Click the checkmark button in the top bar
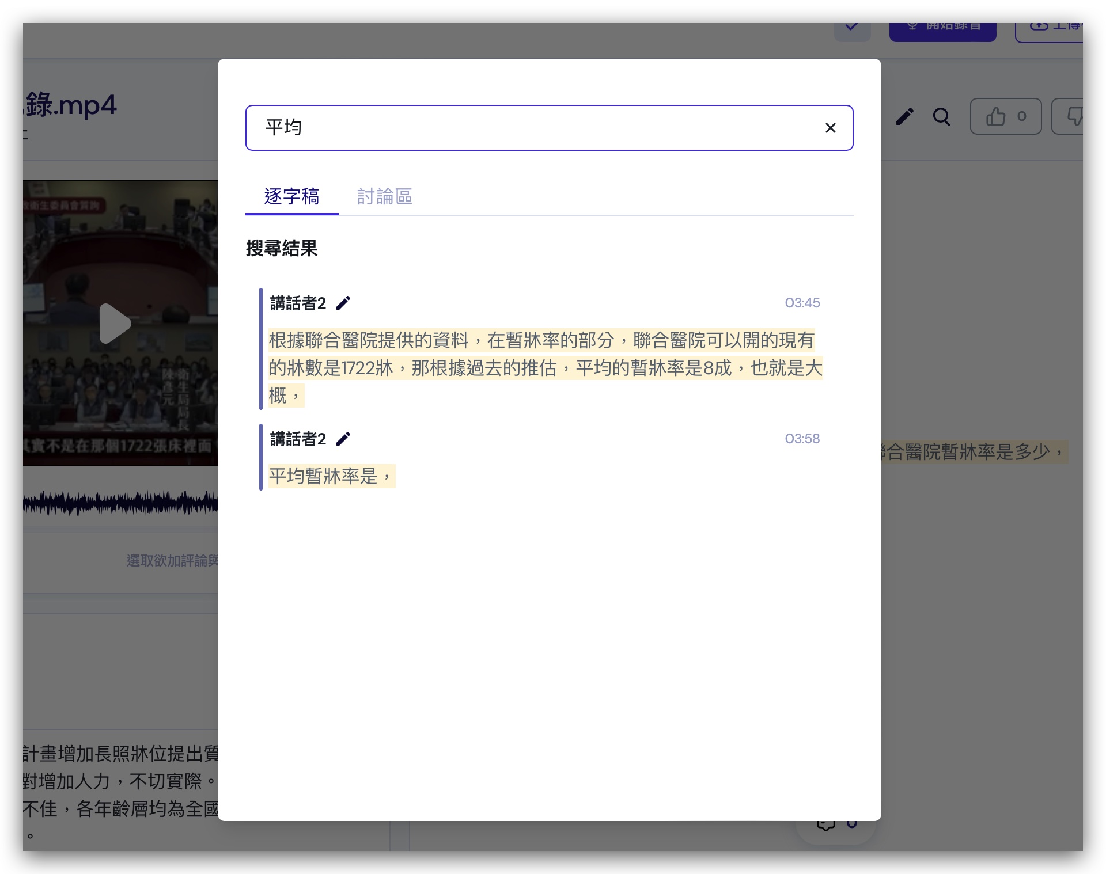 (852, 31)
